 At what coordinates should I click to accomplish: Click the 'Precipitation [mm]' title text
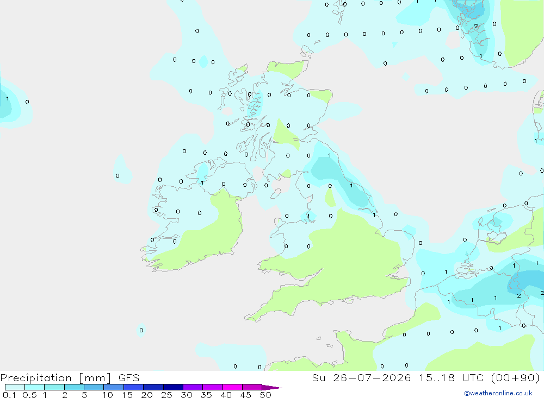(x=56, y=378)
